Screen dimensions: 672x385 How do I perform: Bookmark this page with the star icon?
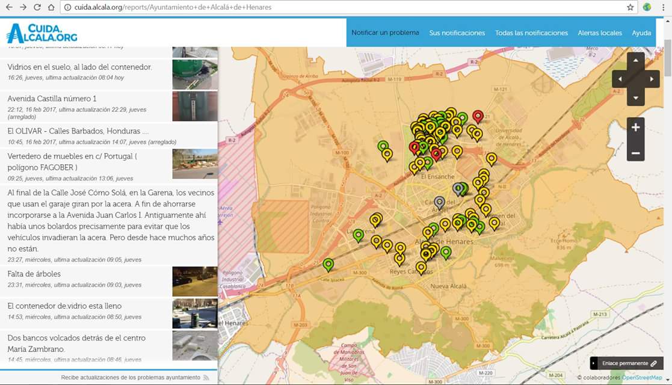coord(630,7)
